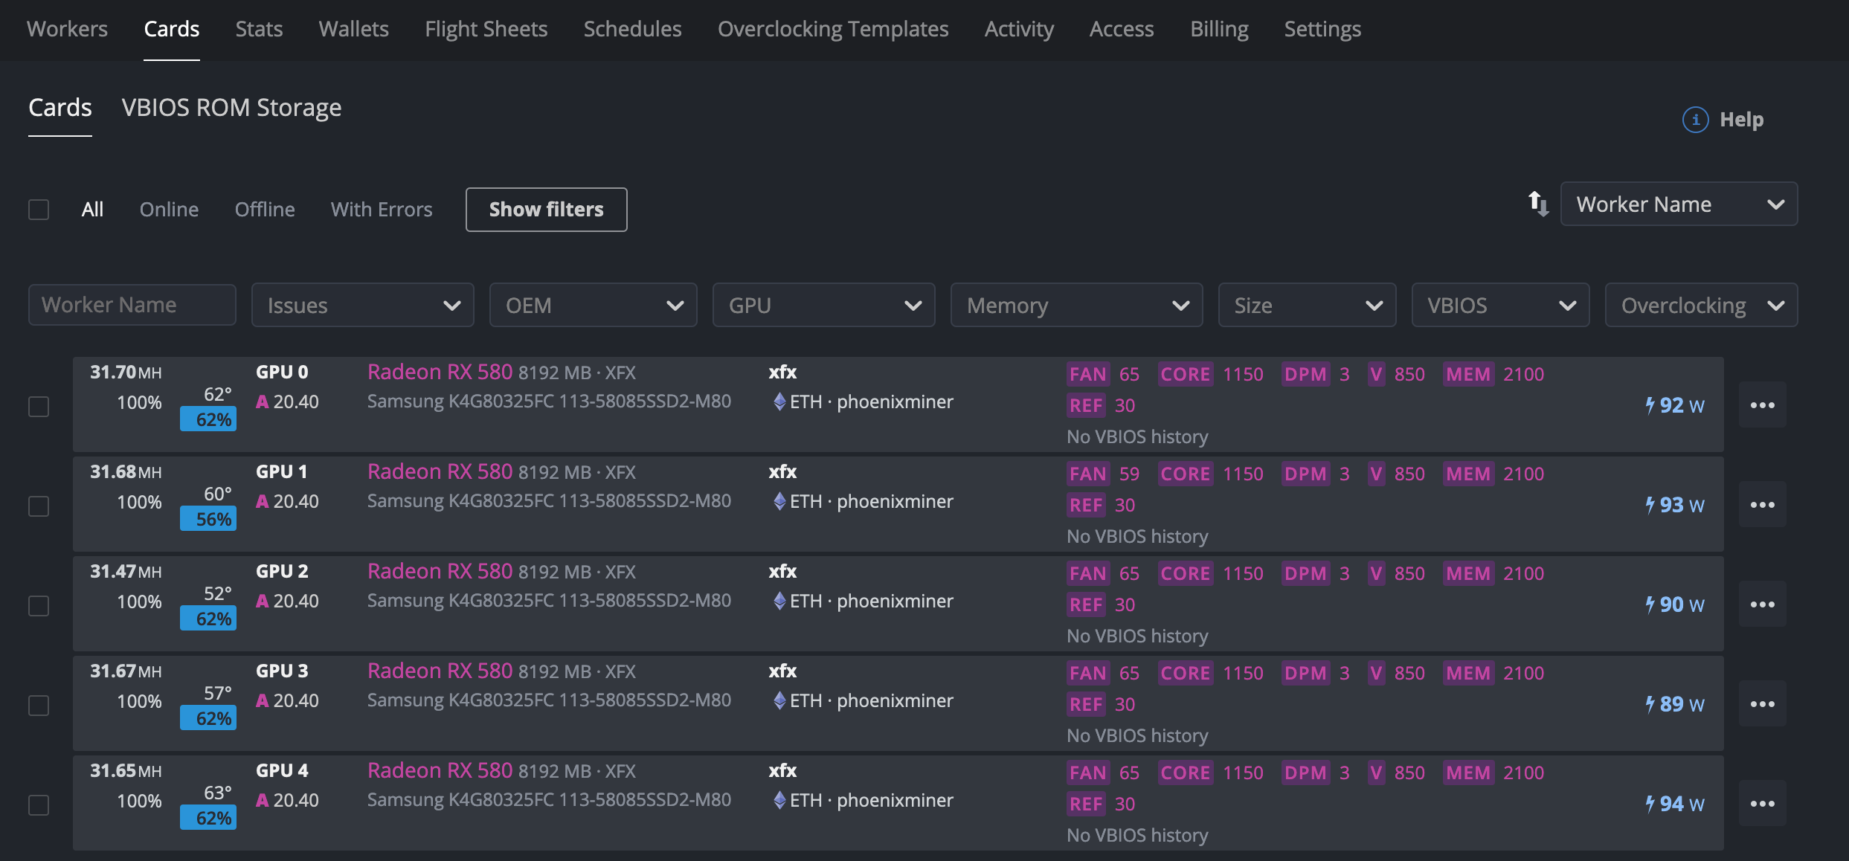This screenshot has width=1849, height=861.
Task: Click the 56% fan speed bar on the GPU 1 row
Action: click(208, 519)
